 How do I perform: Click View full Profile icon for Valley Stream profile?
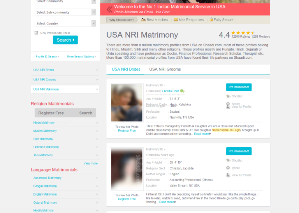tap(228, 175)
